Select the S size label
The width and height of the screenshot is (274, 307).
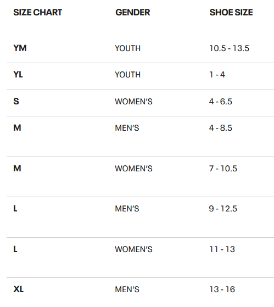coord(16,101)
